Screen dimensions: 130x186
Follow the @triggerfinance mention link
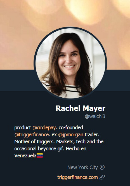(x=31, y=135)
